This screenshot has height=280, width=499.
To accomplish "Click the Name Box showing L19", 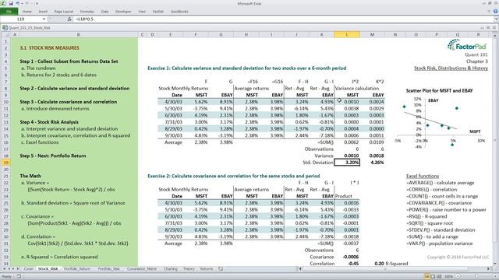I will [21, 19].
